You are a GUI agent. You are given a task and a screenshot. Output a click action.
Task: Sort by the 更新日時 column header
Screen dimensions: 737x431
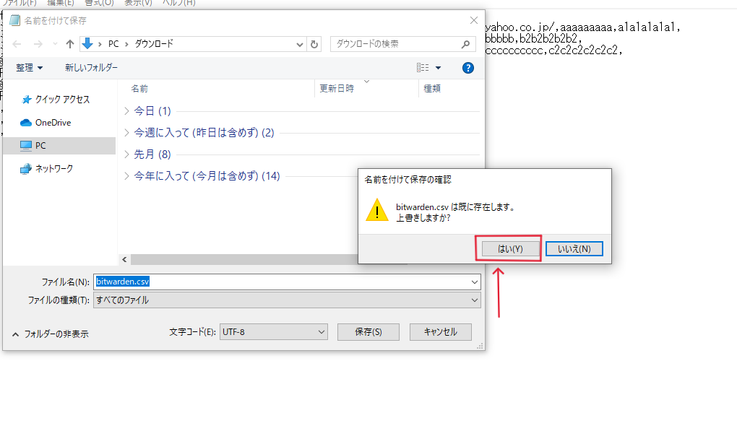pyautogui.click(x=337, y=88)
